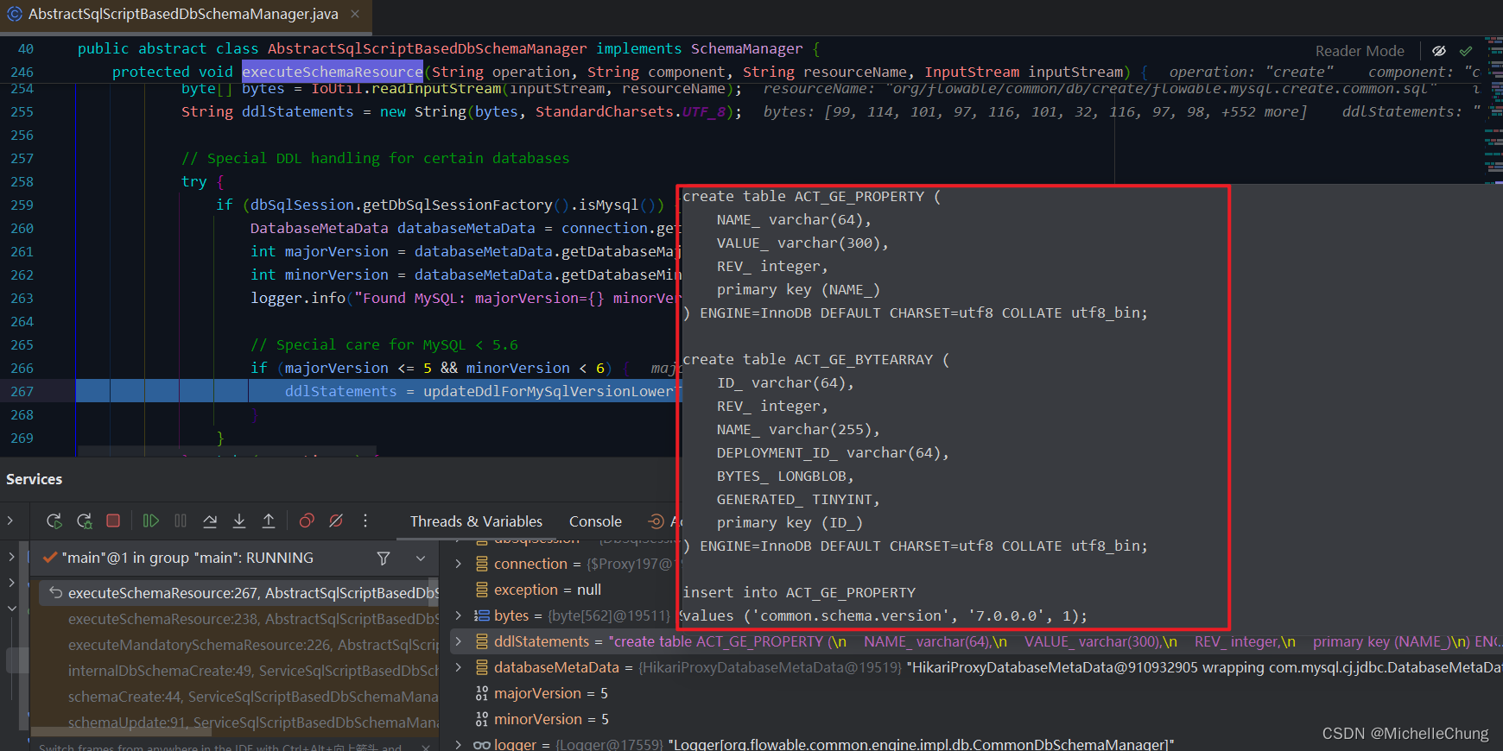This screenshot has width=1503, height=751.
Task: Click the AbstractSqlScriptBasedDbSchemaManager class name on line 40
Action: pos(427,48)
